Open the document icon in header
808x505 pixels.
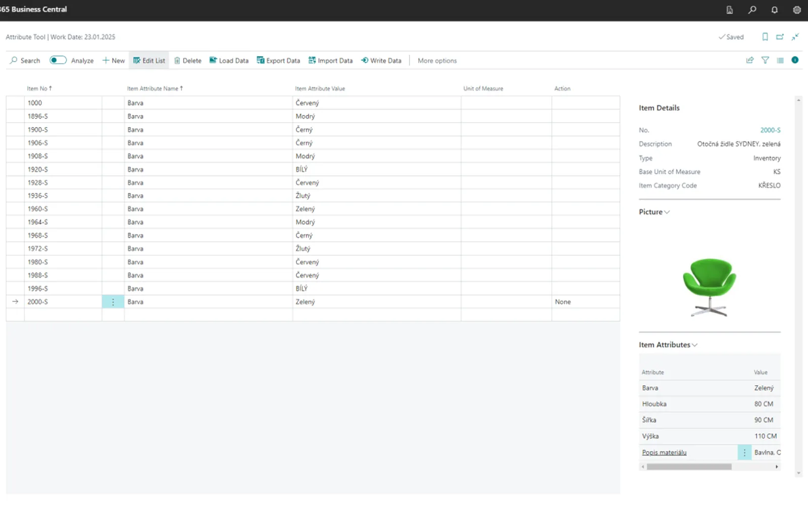click(730, 10)
